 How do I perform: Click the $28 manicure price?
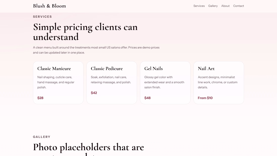[40, 98]
